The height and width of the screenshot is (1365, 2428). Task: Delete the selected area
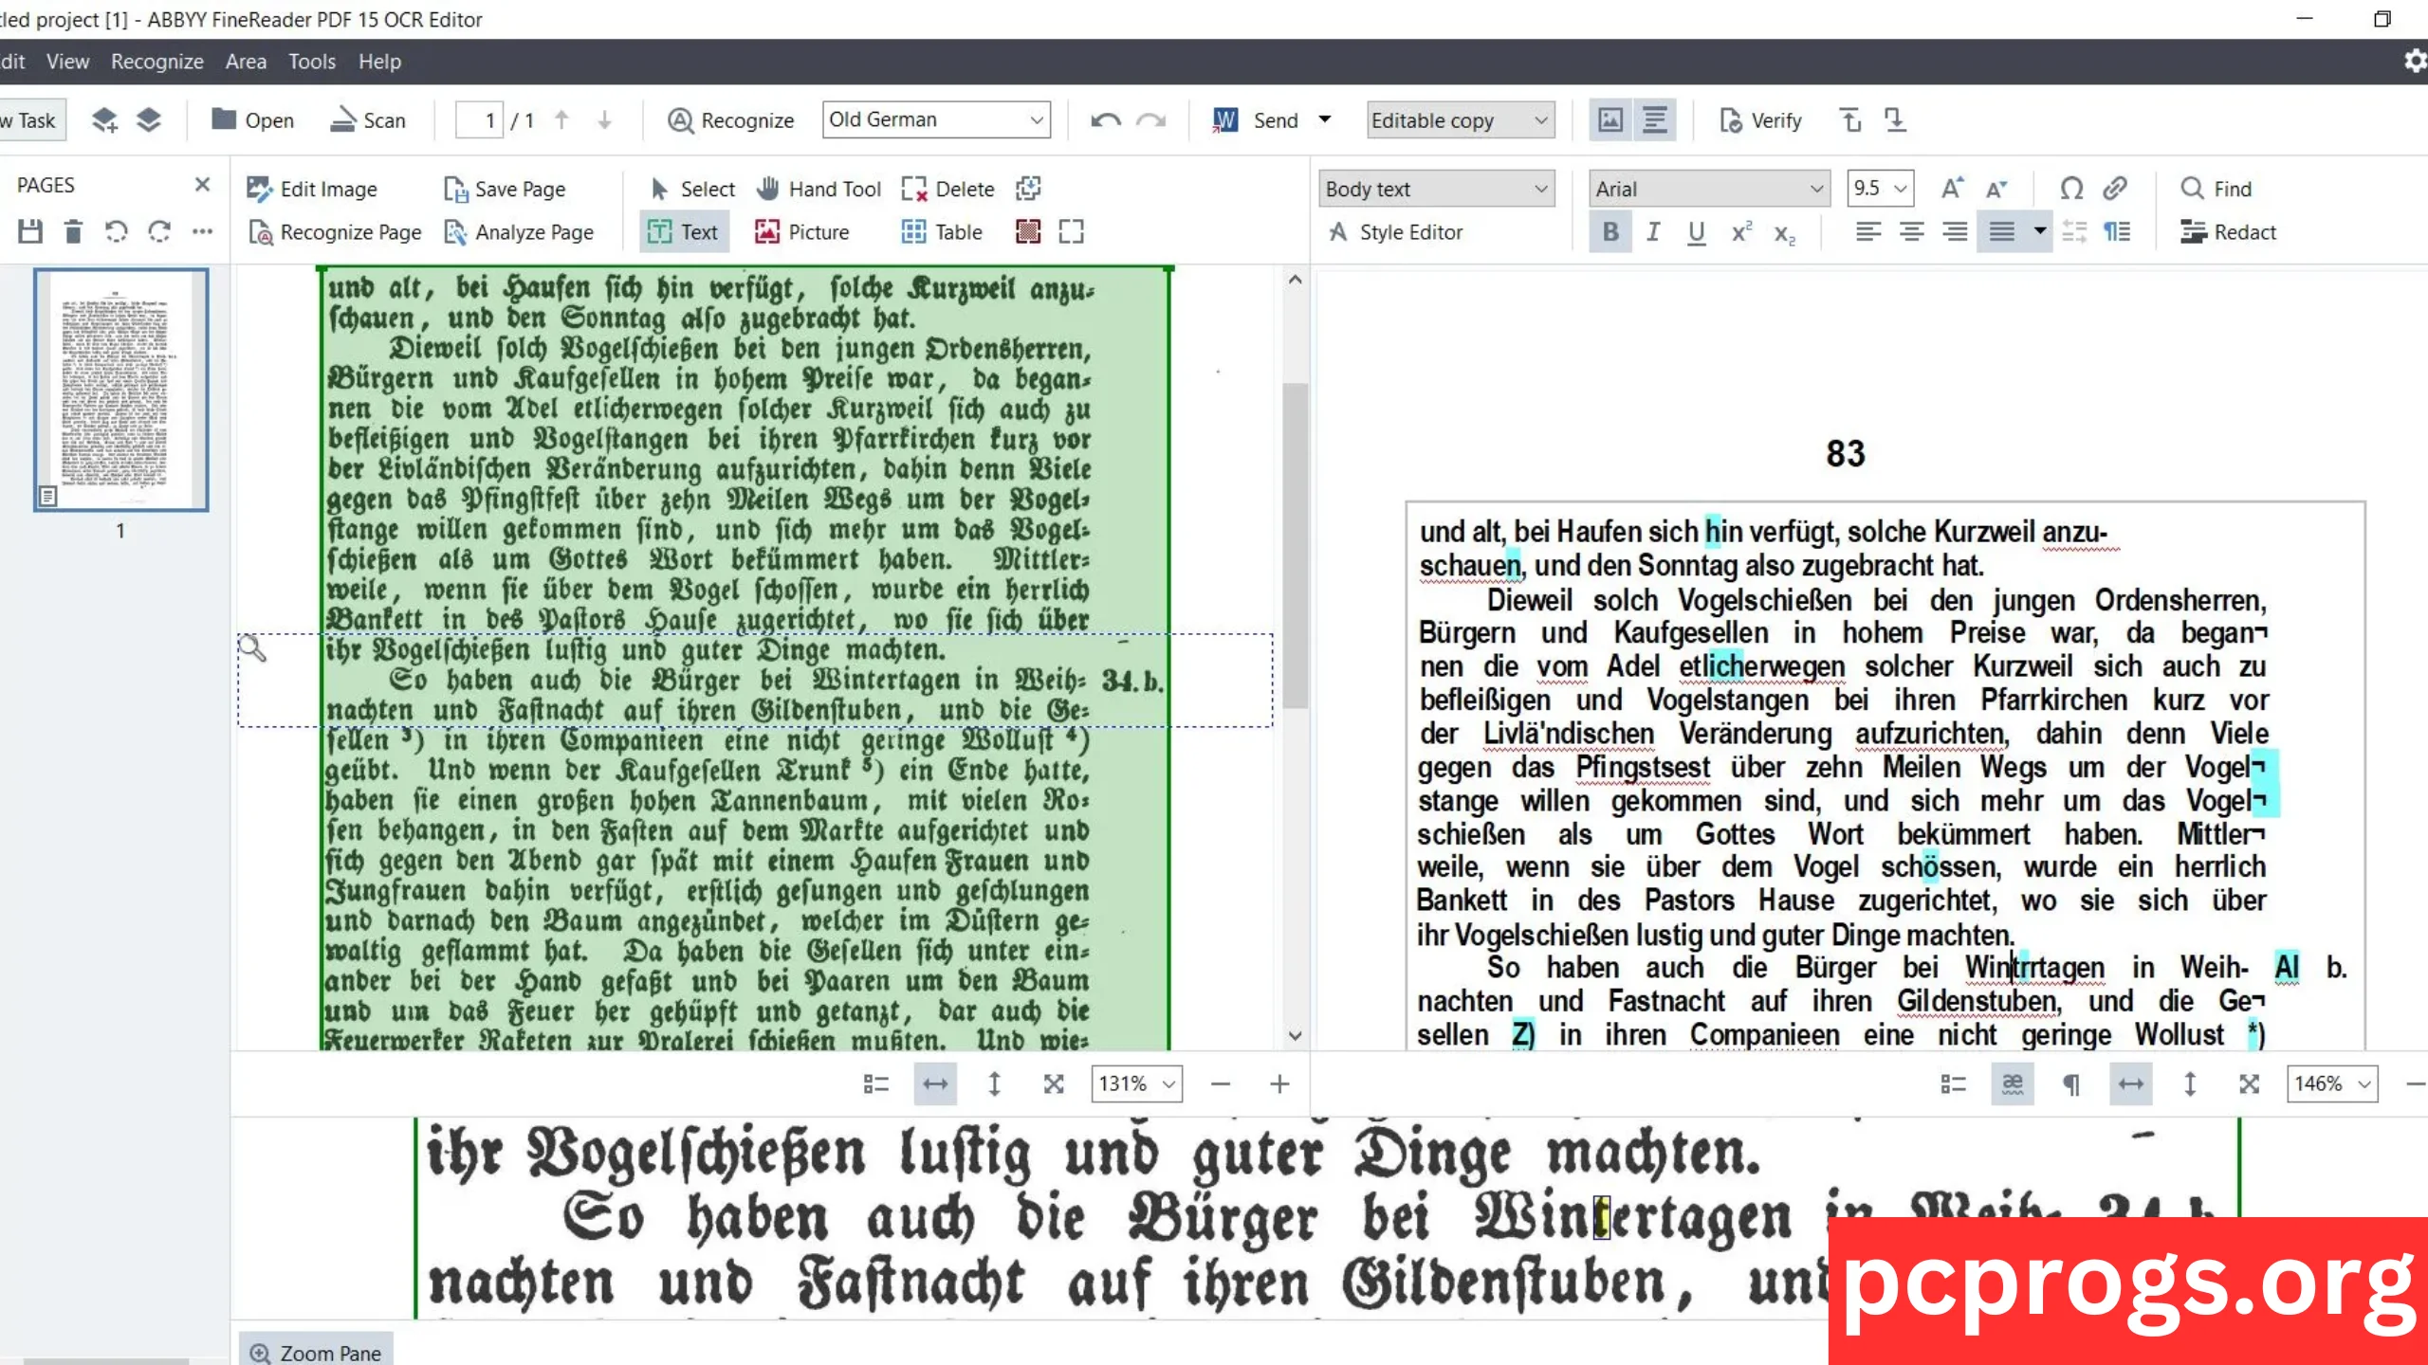tap(947, 189)
